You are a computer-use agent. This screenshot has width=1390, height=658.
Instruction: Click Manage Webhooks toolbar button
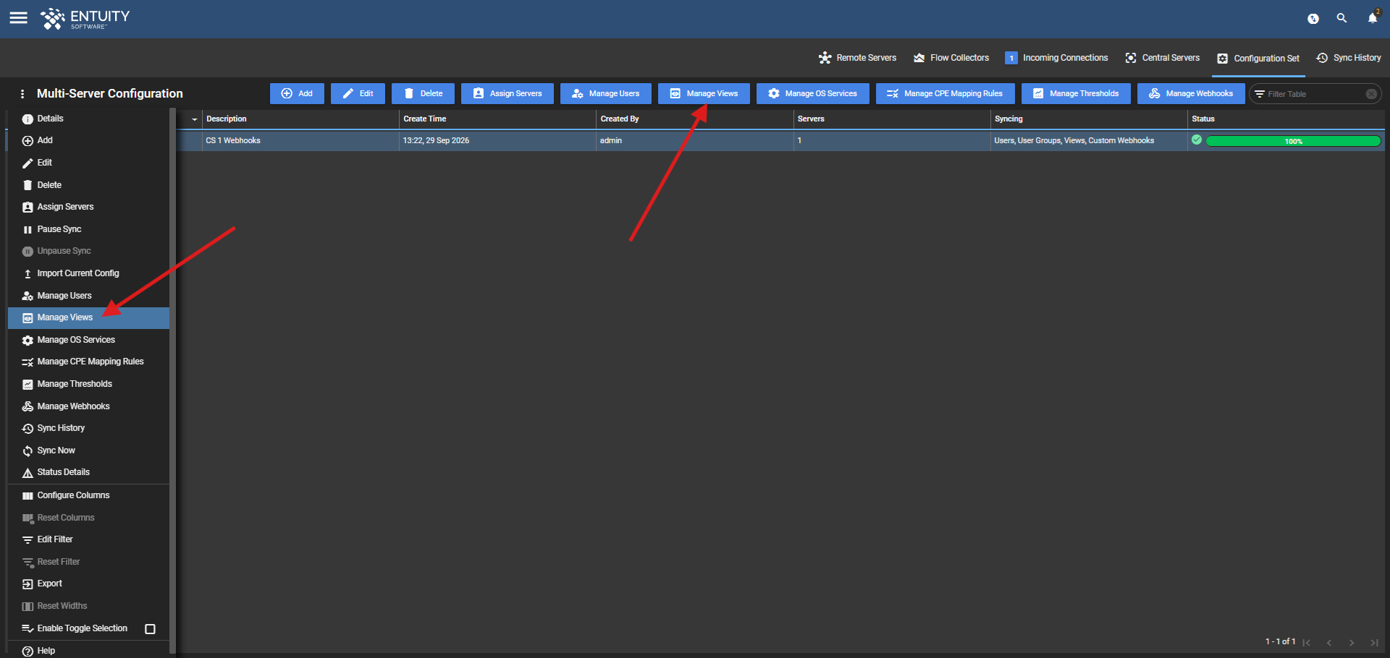1190,93
